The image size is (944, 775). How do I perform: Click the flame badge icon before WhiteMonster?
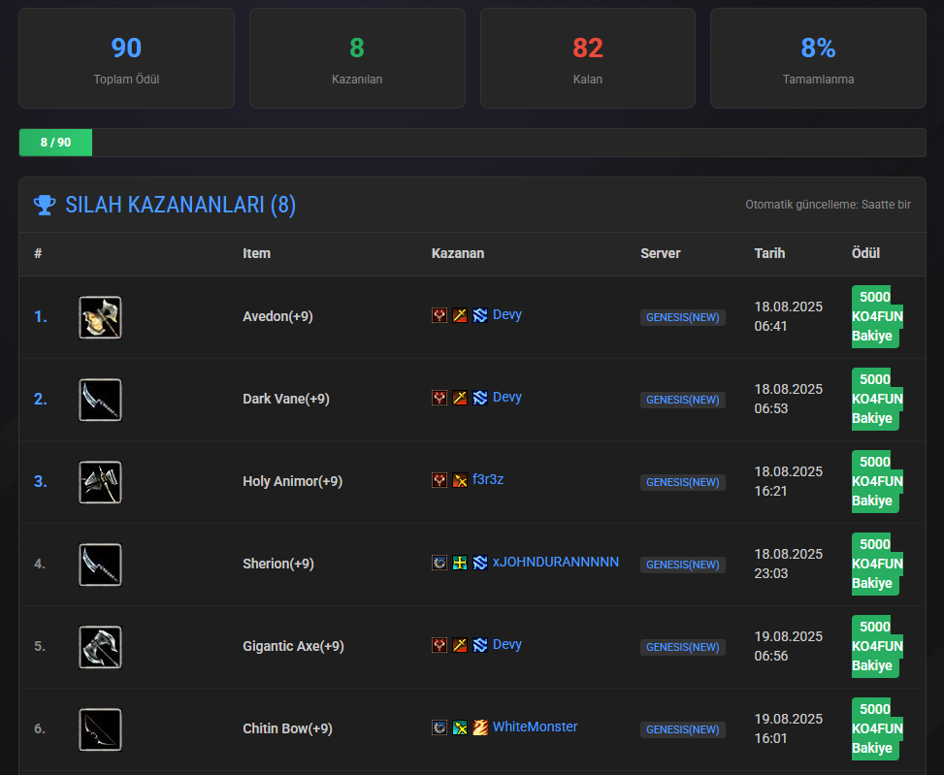tap(480, 727)
